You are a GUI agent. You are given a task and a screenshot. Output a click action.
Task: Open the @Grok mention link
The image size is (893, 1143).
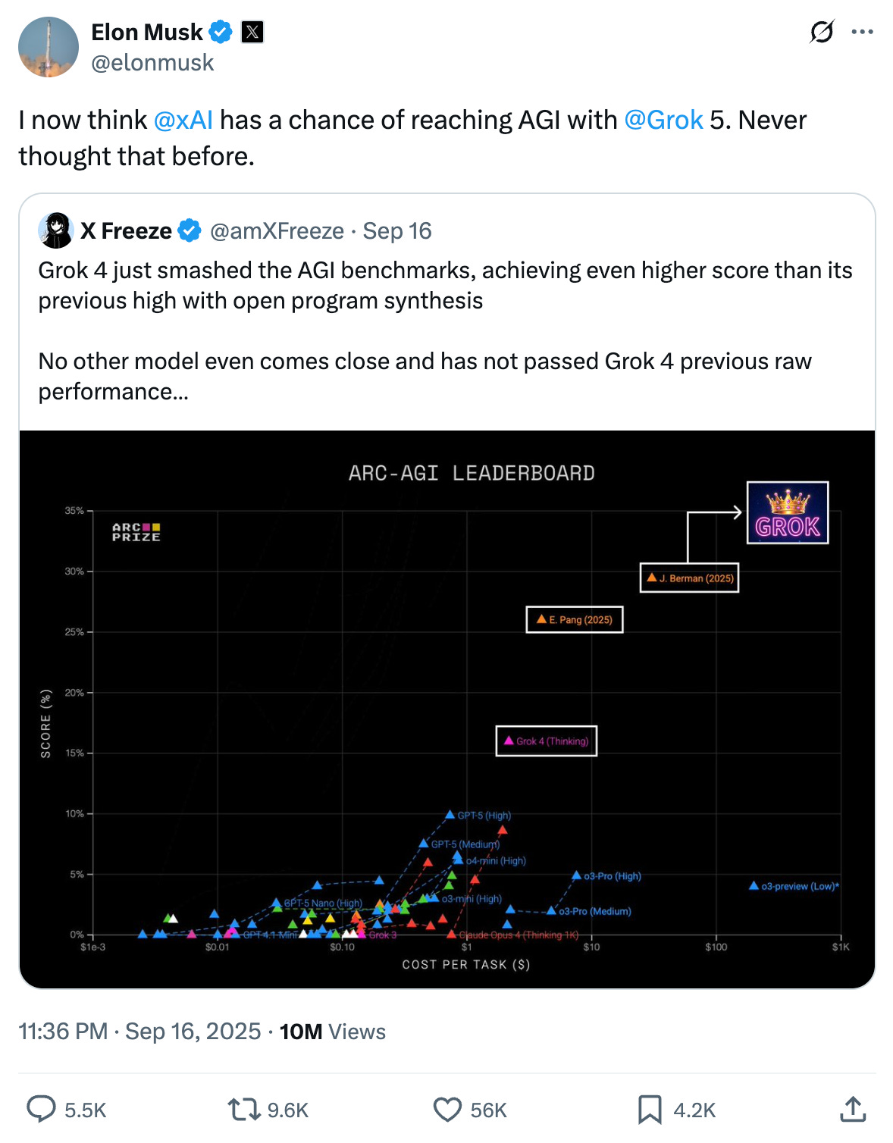tap(663, 120)
